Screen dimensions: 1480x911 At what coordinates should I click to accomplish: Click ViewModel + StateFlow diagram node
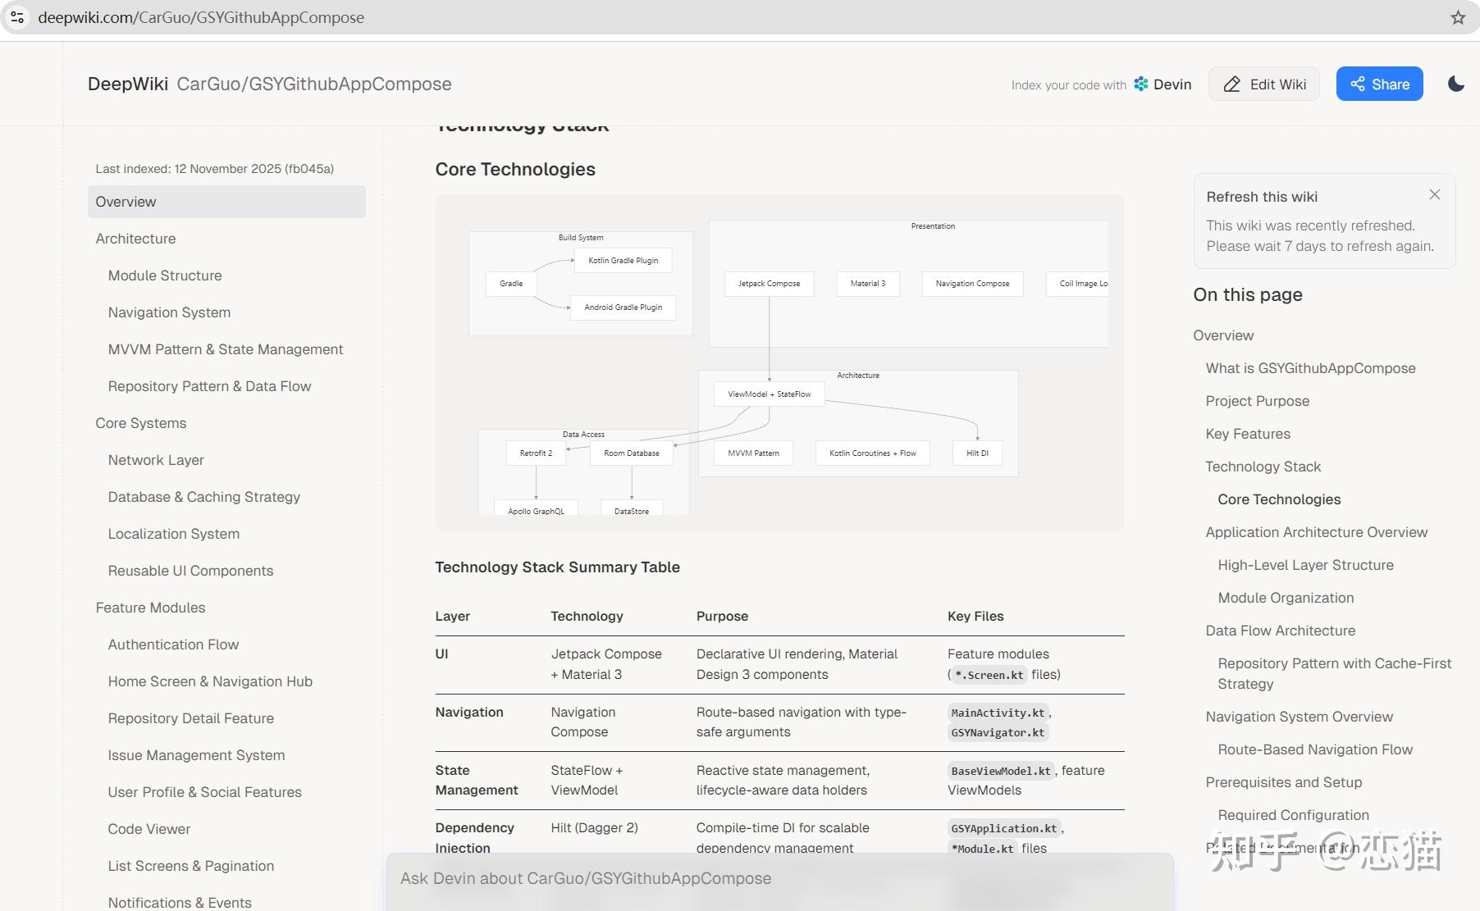click(770, 394)
